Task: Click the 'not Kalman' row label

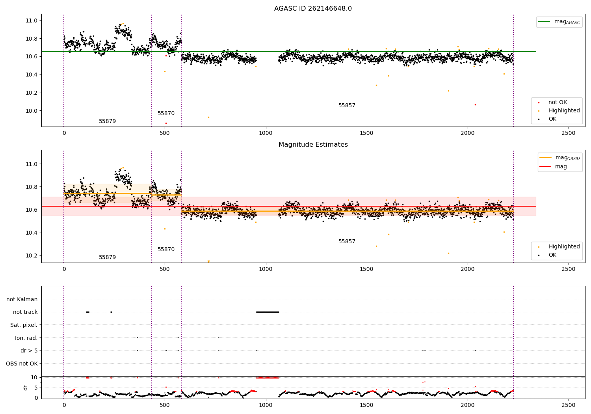Action: (22, 299)
